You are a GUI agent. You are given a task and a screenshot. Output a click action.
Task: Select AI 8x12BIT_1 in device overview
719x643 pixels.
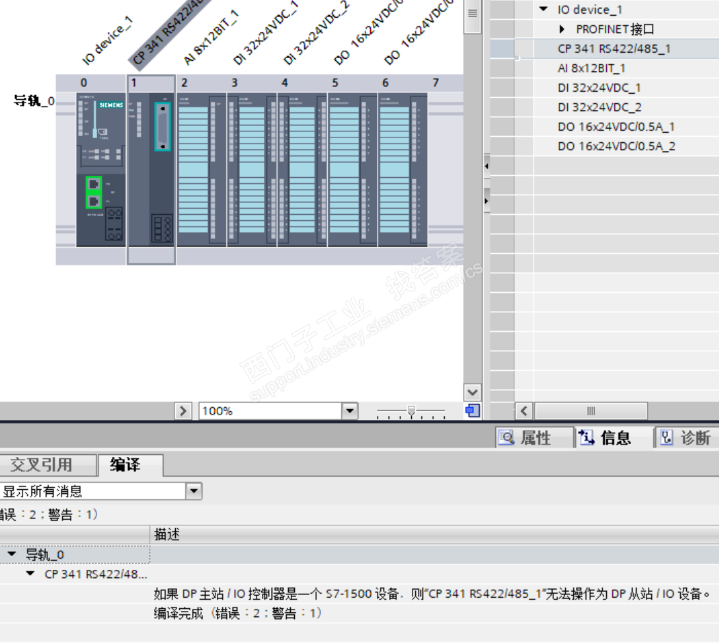coord(591,68)
